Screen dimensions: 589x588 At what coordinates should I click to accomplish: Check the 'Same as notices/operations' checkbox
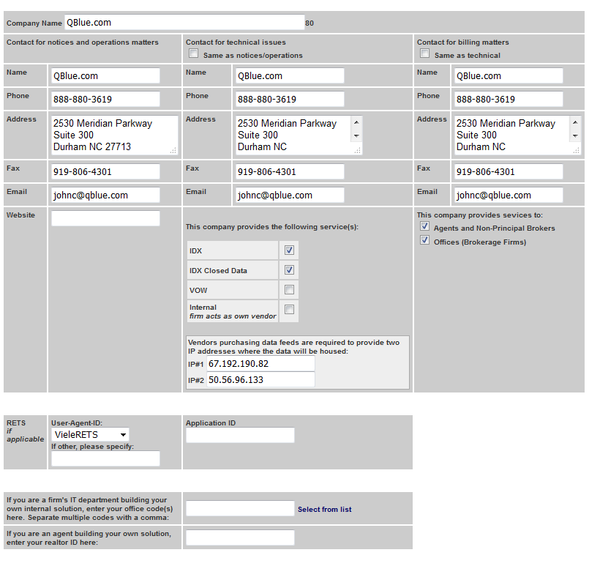point(193,54)
